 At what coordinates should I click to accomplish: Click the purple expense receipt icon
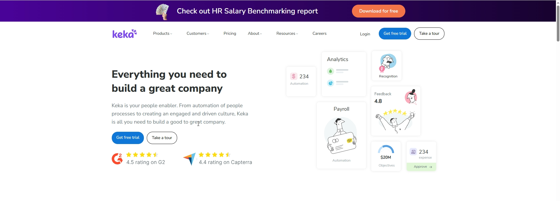[x=413, y=152]
